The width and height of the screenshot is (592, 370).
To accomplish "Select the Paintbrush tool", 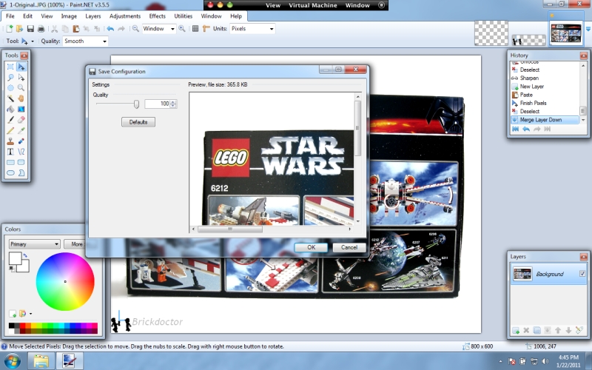I will click(10, 120).
